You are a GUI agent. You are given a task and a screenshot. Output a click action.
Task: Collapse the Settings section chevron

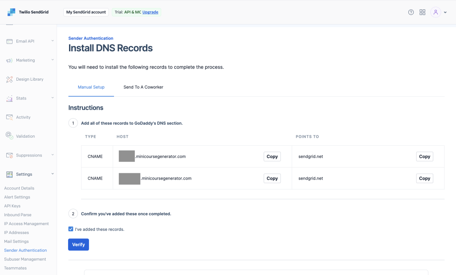53,174
